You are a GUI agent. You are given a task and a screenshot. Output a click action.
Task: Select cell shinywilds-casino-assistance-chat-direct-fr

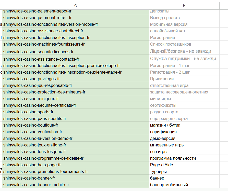[x=76, y=31]
